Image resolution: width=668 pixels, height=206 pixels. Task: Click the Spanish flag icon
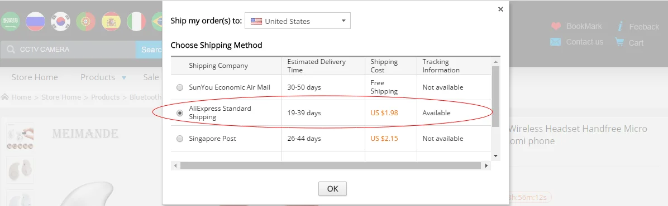click(111, 21)
